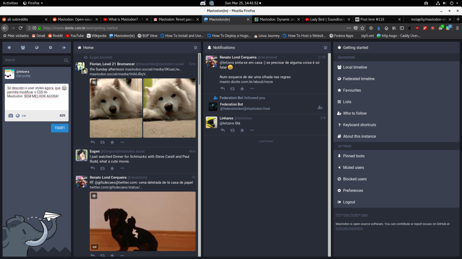Screen dimensions: 462x259
Task: Boost Eugen's Dinner for Schmucks toot
Action: (103, 168)
